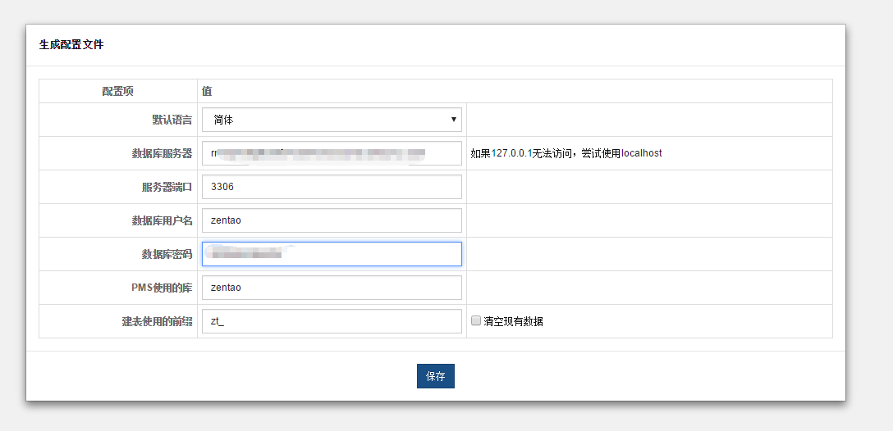Viewport: 893px width, 431px height.
Task: Click the 建表使用的前缀 field with zt_
Action: tap(332, 321)
